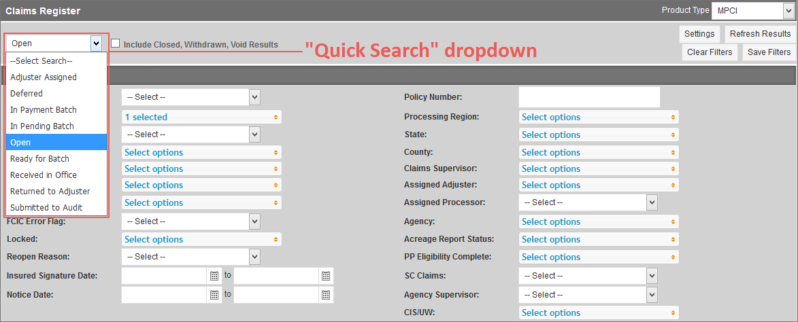
Task: Open calendar picker for Notice Date start
Action: tap(214, 295)
